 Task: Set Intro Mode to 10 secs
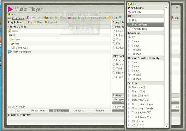(146, 50)
